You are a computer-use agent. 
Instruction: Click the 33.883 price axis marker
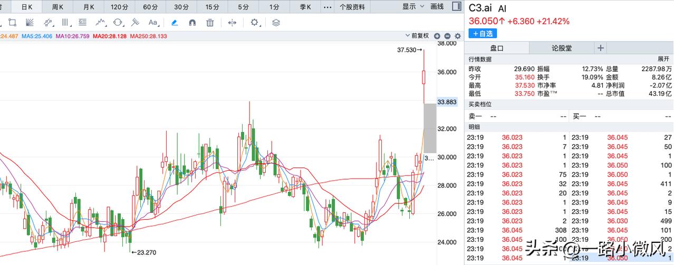point(447,102)
